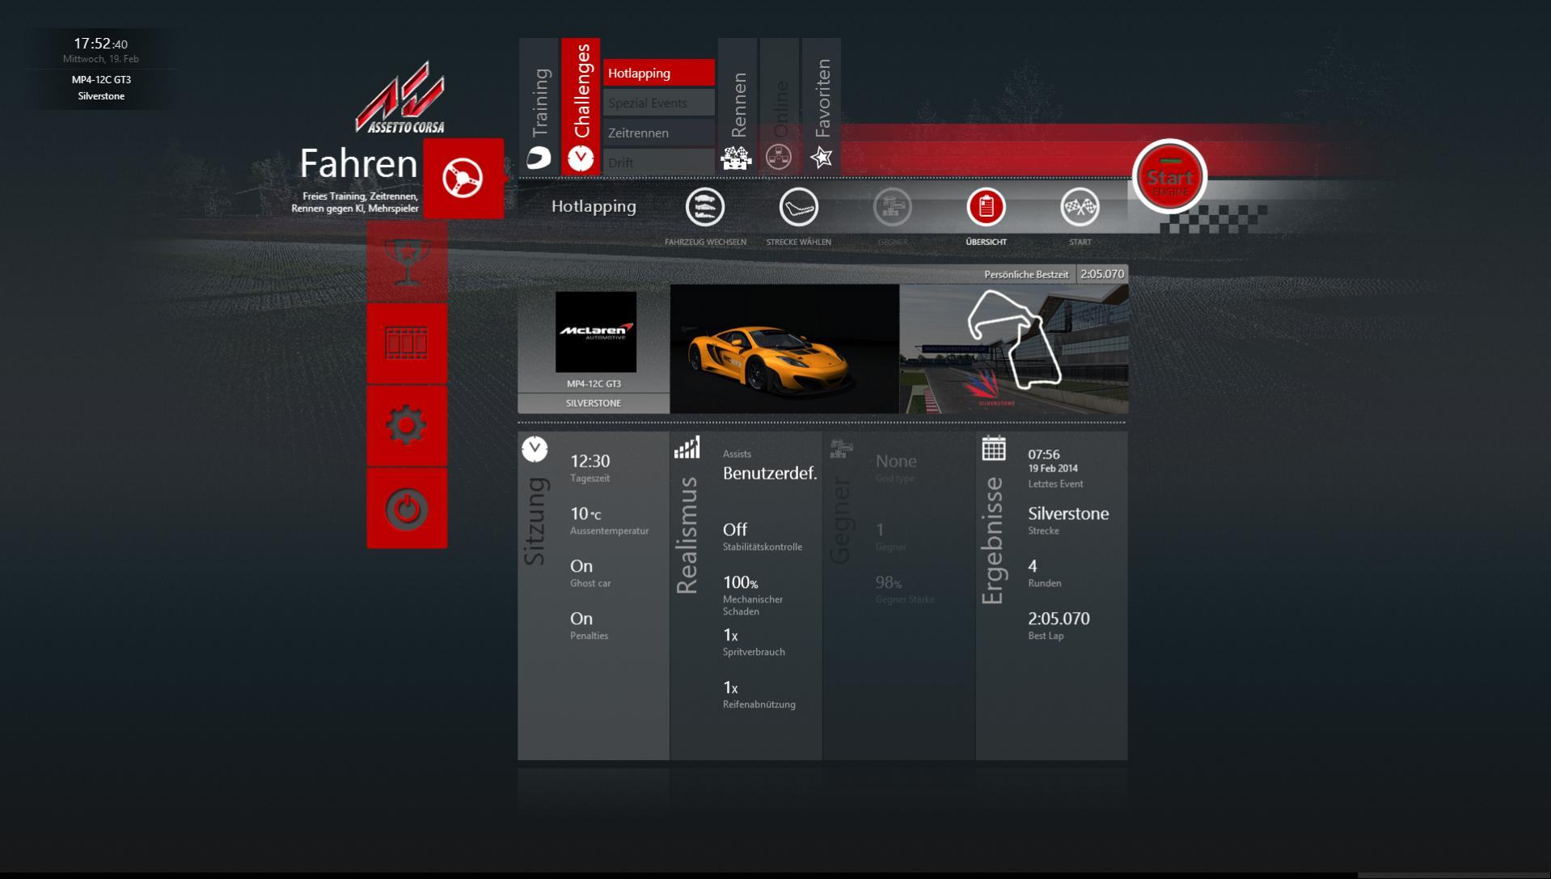Open the film strip media tile
This screenshot has height=879, width=1551.
[x=407, y=343]
